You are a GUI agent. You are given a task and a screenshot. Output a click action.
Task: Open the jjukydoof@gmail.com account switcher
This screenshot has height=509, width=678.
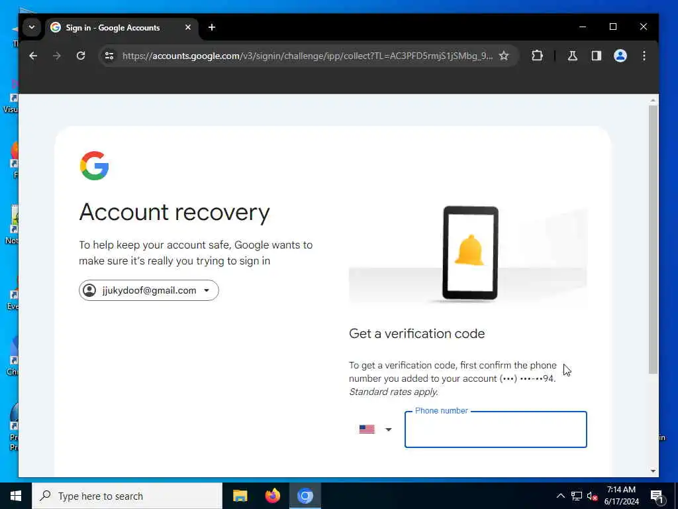point(149,290)
